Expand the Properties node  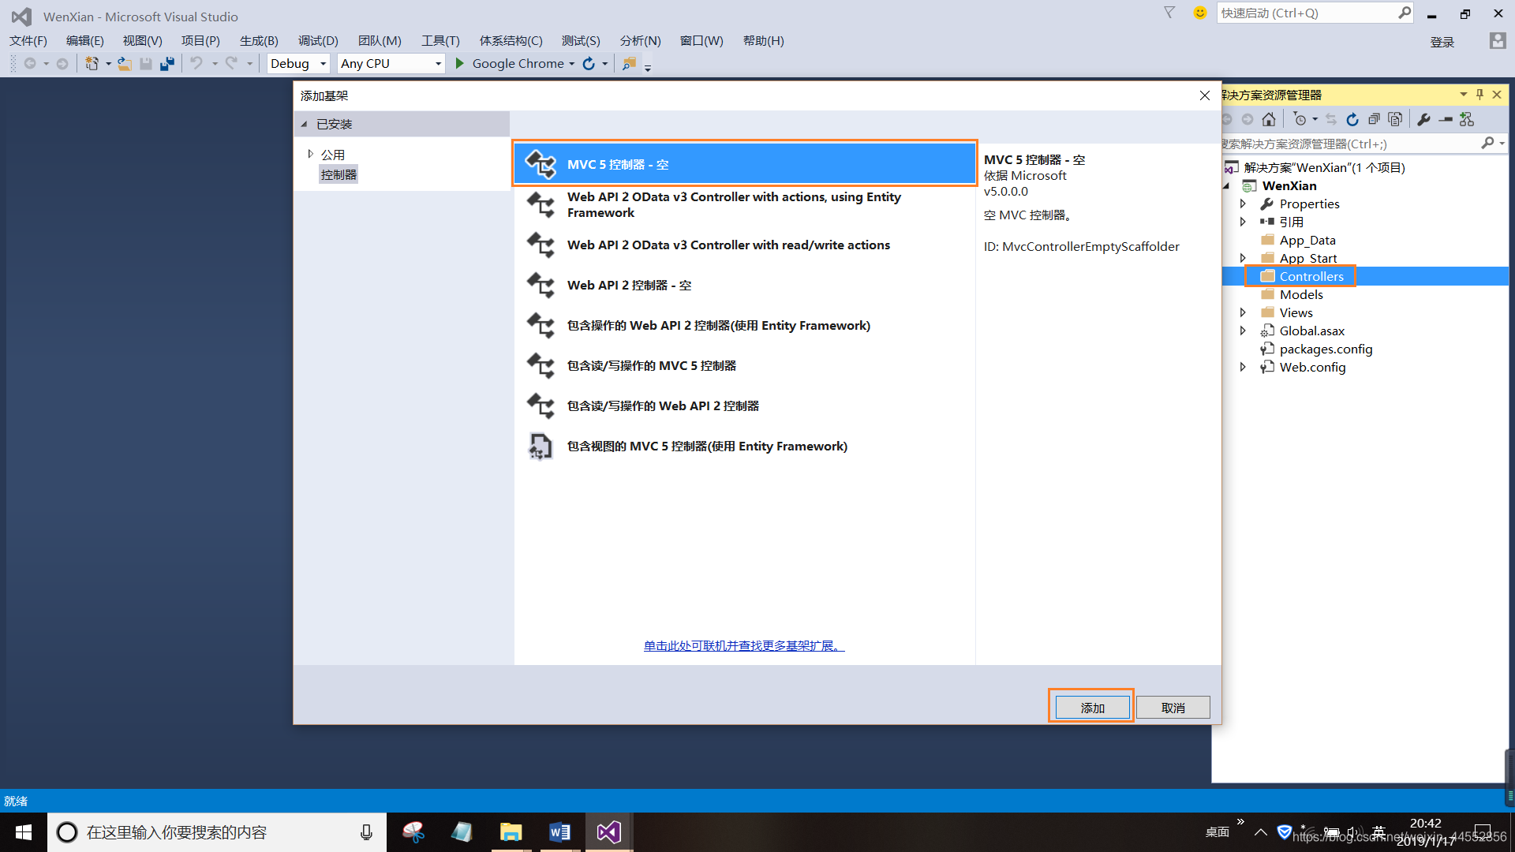[x=1243, y=204]
